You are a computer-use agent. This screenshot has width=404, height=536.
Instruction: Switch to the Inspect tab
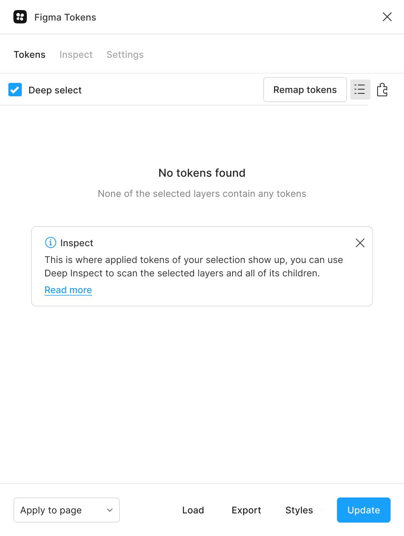coord(76,54)
